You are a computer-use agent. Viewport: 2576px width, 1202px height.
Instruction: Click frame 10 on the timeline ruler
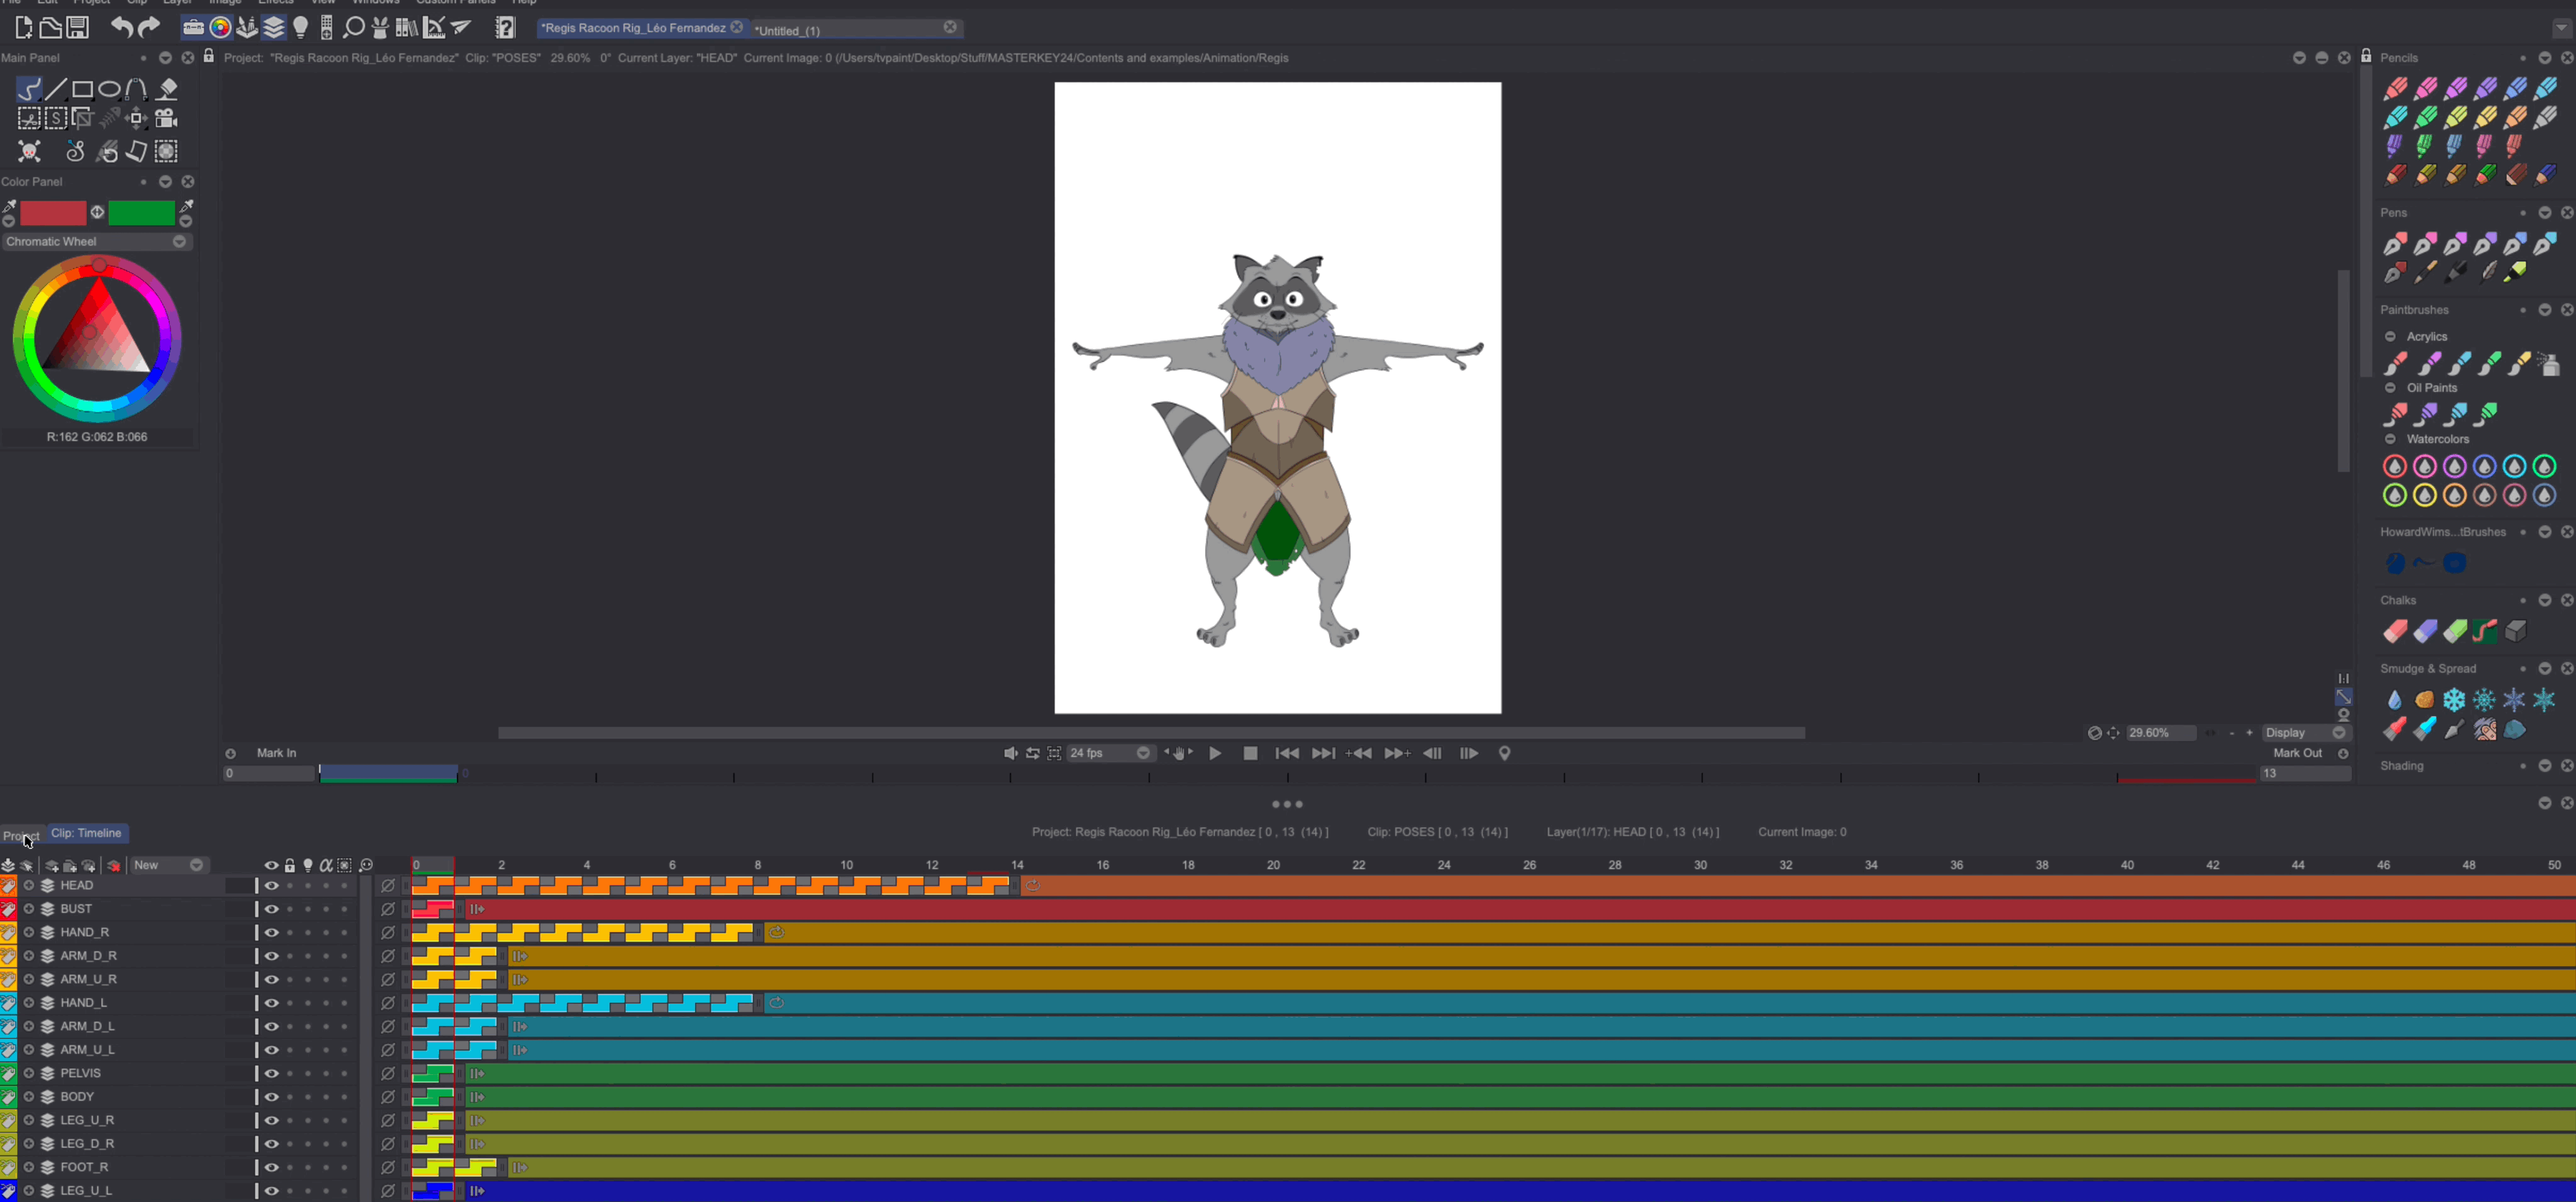[x=845, y=865]
